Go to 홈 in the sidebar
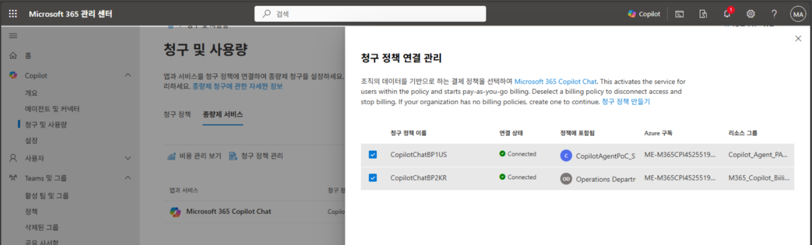 point(28,56)
